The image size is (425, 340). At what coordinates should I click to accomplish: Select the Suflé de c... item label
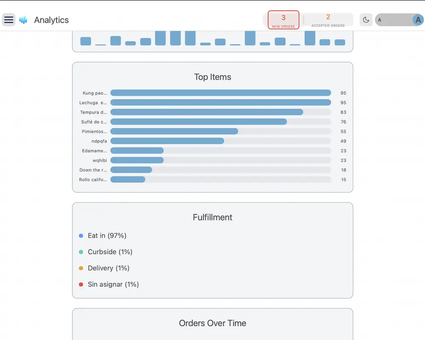(94, 122)
